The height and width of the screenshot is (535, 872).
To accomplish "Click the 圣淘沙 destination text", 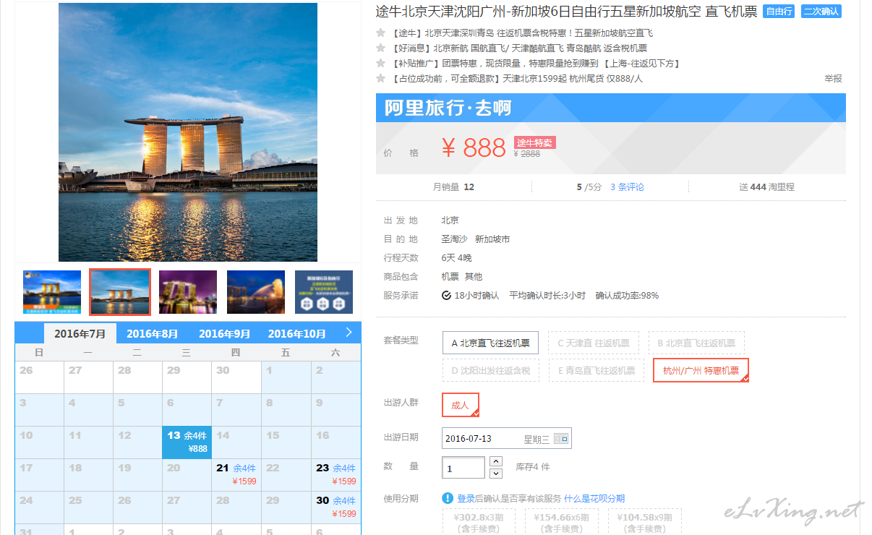I will (454, 239).
